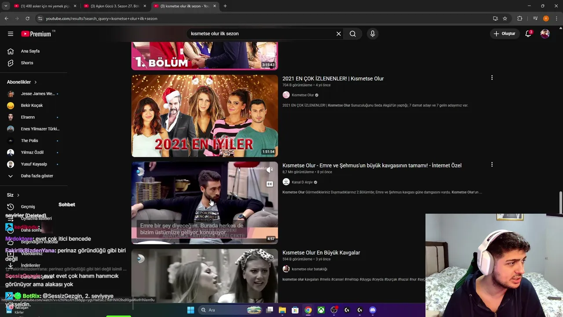Image resolution: width=563 pixels, height=317 pixels.
Task: Open File Explorer on taskbar
Action: click(x=282, y=310)
